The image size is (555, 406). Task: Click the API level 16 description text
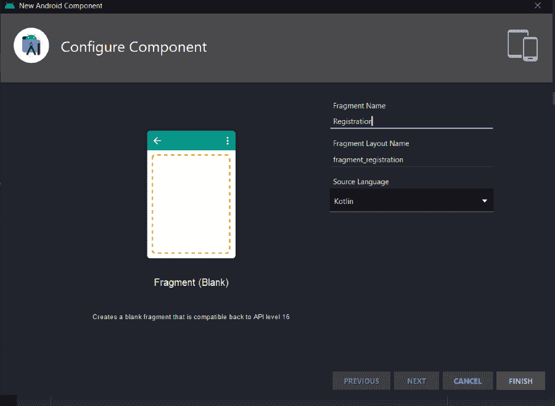pyautogui.click(x=191, y=317)
